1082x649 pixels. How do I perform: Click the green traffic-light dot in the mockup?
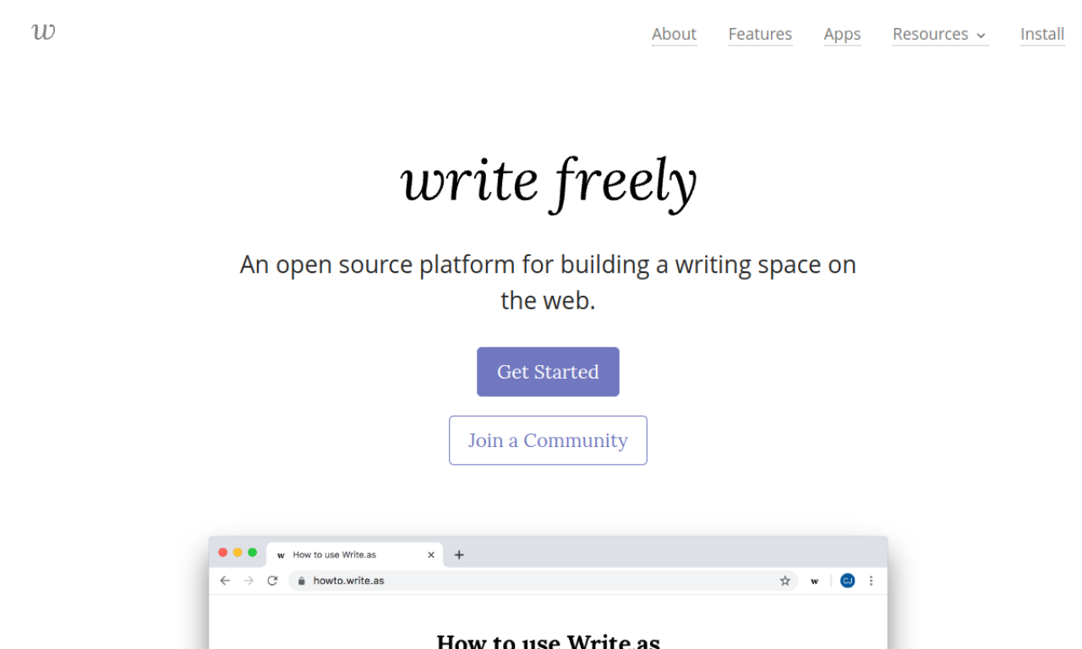254,552
